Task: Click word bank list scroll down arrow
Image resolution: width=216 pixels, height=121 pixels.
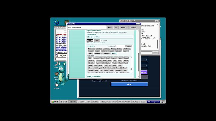Action: tap(131, 72)
